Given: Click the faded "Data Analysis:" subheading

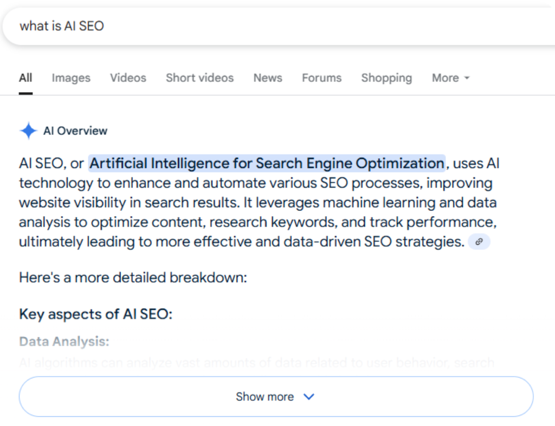Looking at the screenshot, I should pos(64,341).
